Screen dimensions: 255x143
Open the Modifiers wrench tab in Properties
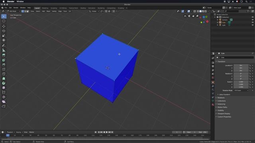(213, 86)
